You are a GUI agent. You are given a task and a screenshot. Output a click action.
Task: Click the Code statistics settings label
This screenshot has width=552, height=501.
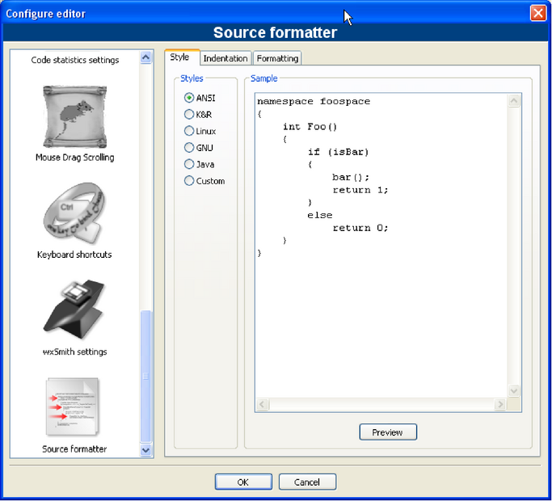[75, 60]
